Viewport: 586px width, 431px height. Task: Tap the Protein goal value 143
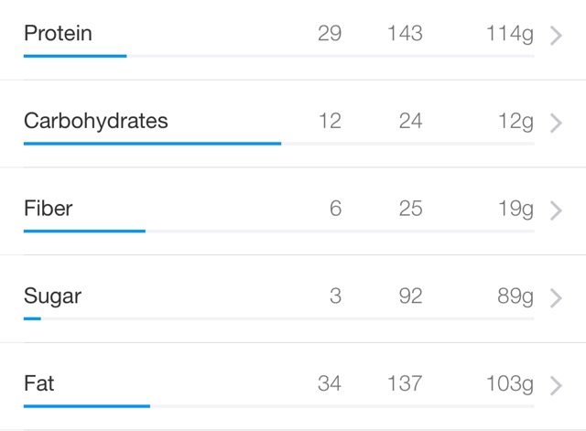pos(405,33)
